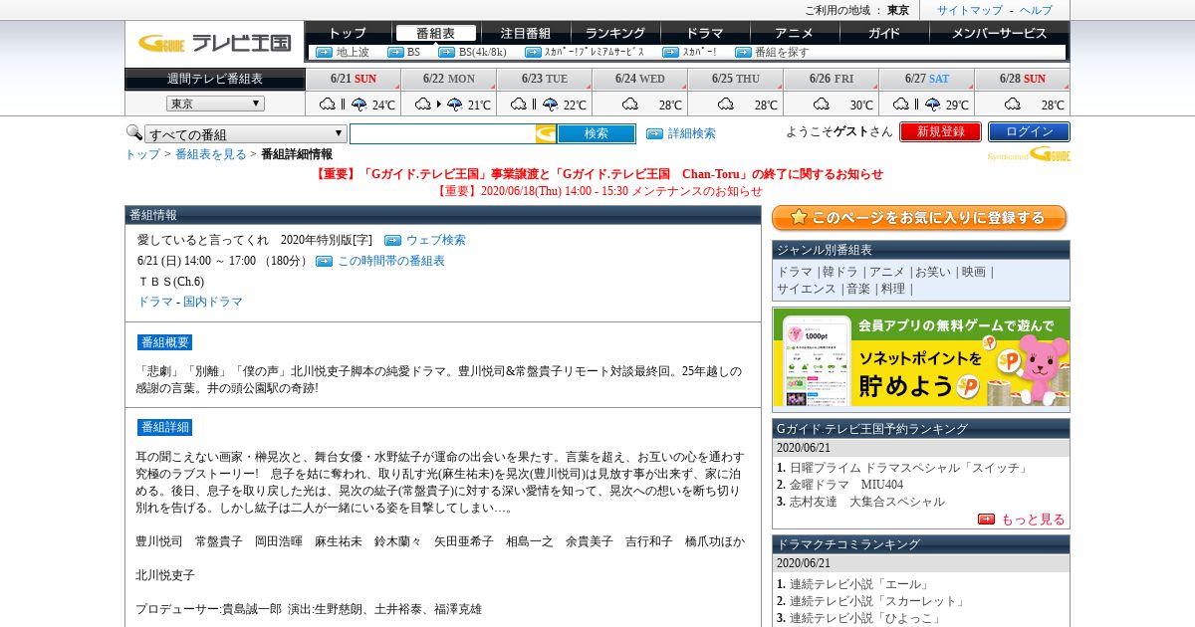The height and width of the screenshot is (627, 1195).
Task: Open ranking entry 金曜ドラマ MIU404
Action: [x=846, y=485]
